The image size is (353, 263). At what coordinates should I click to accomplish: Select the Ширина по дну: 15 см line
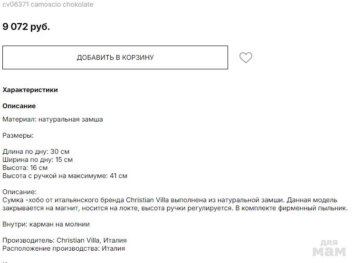pyautogui.click(x=38, y=160)
